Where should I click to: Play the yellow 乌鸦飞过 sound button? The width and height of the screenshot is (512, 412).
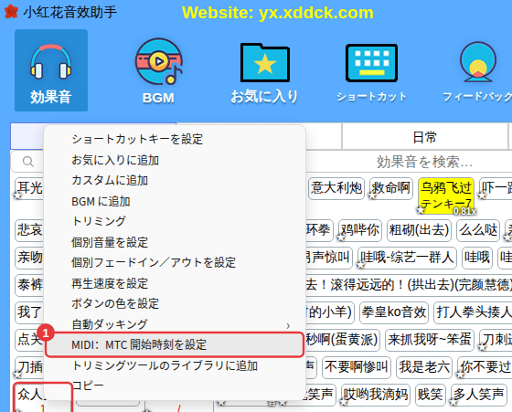pos(446,195)
